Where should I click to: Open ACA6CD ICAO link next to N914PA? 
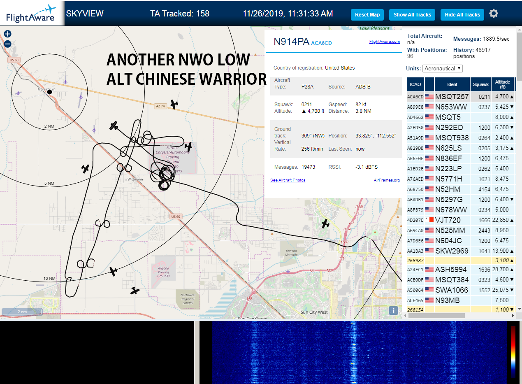(x=321, y=43)
